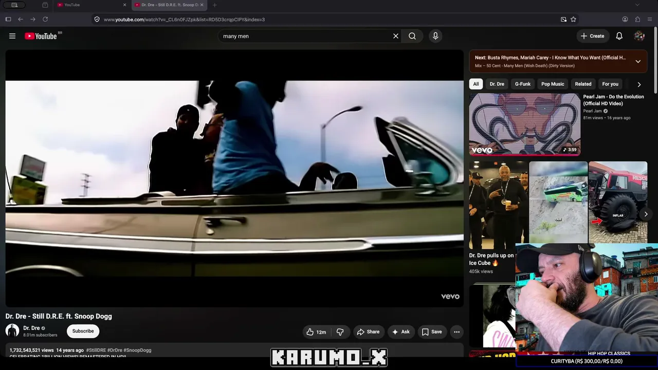658x370 pixels.
Task: Reload the page with the refresh icon
Action: coord(45,20)
